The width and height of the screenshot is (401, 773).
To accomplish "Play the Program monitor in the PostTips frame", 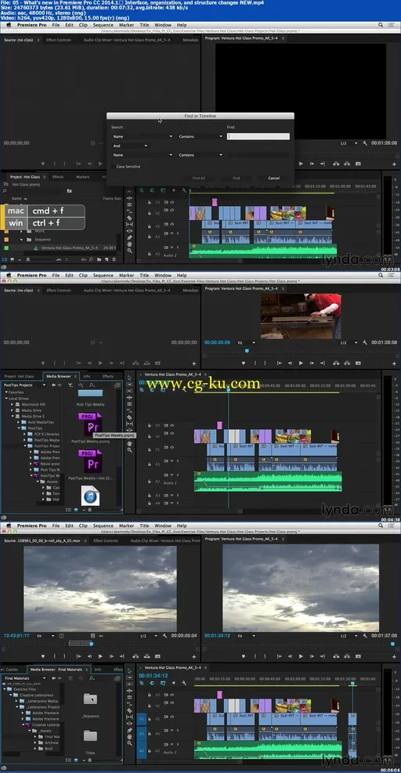I will (x=301, y=363).
